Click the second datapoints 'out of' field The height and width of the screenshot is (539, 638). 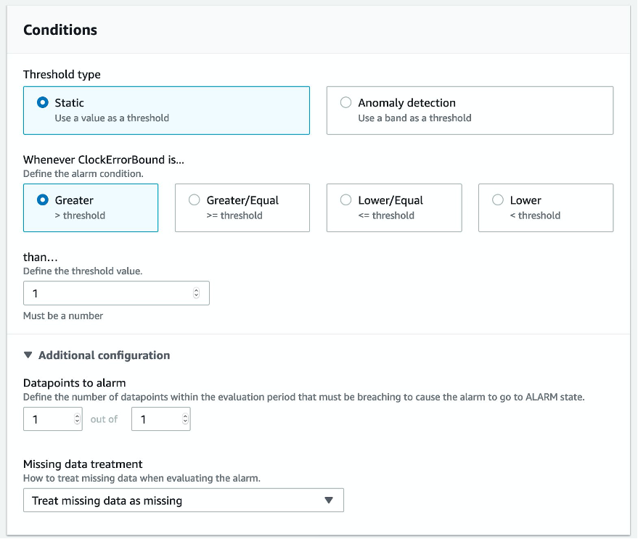pyautogui.click(x=155, y=419)
